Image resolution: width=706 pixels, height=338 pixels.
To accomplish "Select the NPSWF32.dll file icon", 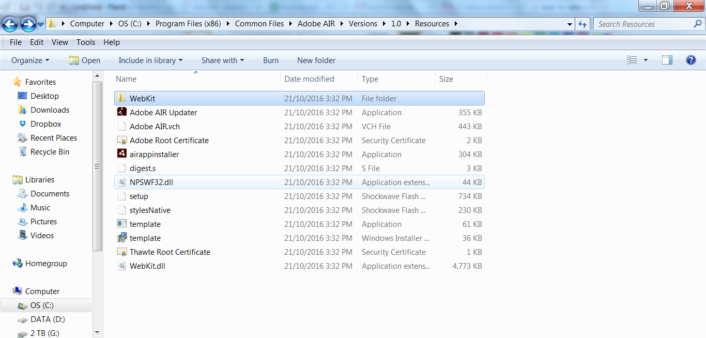I will click(121, 182).
